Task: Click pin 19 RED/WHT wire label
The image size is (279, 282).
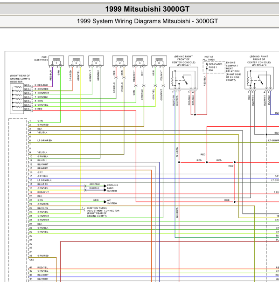Action: coord(43,192)
